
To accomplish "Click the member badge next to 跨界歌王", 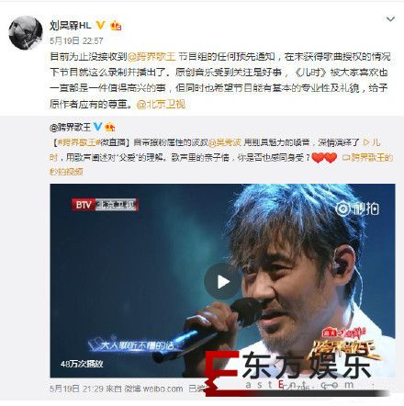I will tap(109, 127).
